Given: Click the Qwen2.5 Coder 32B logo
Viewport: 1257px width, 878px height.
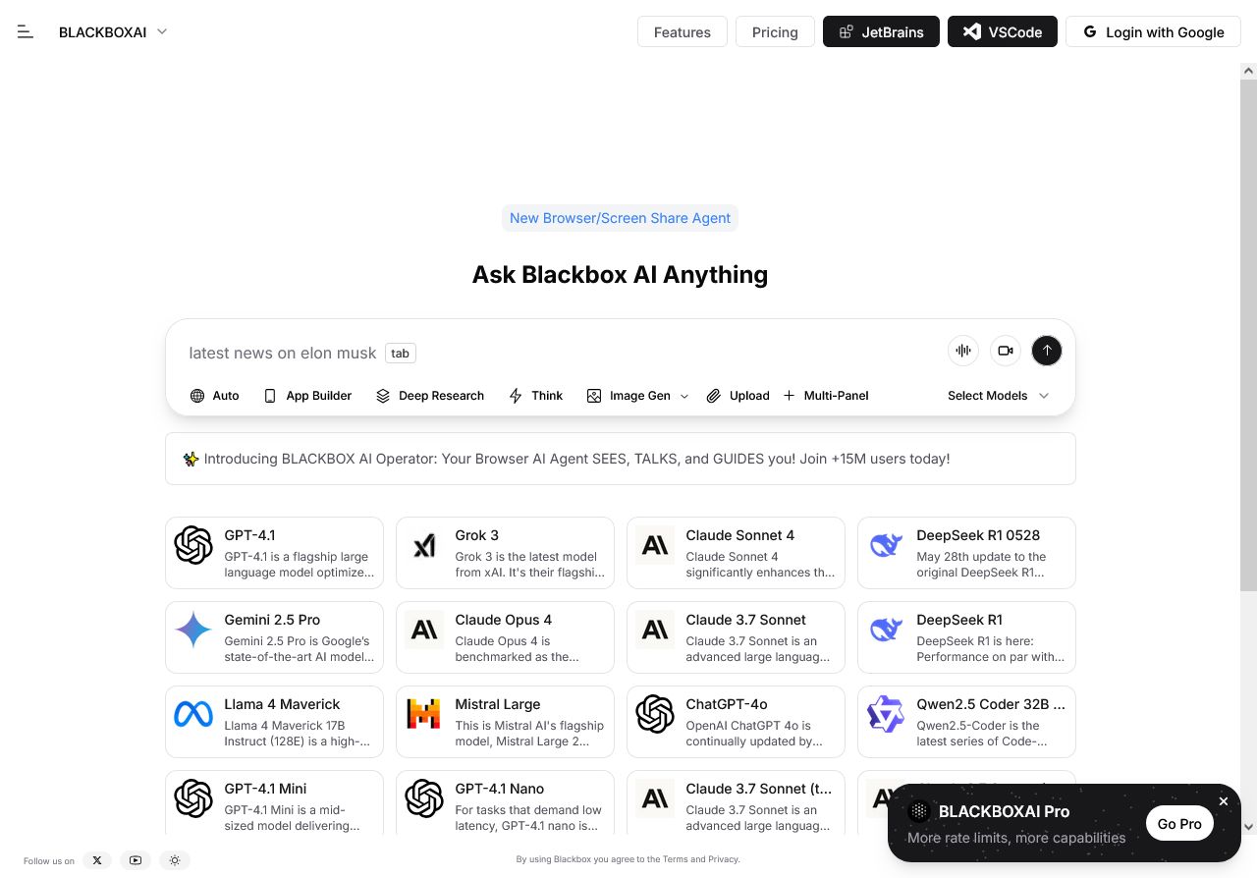Looking at the screenshot, I should tap(886, 714).
